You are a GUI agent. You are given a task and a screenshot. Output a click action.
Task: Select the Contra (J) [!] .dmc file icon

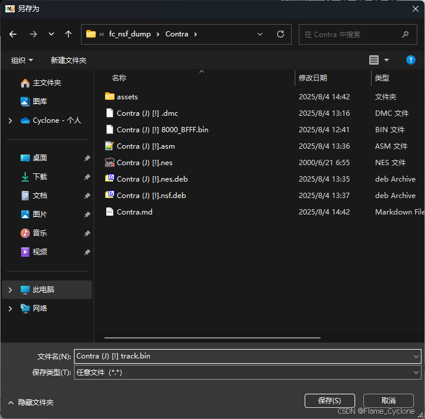110,113
